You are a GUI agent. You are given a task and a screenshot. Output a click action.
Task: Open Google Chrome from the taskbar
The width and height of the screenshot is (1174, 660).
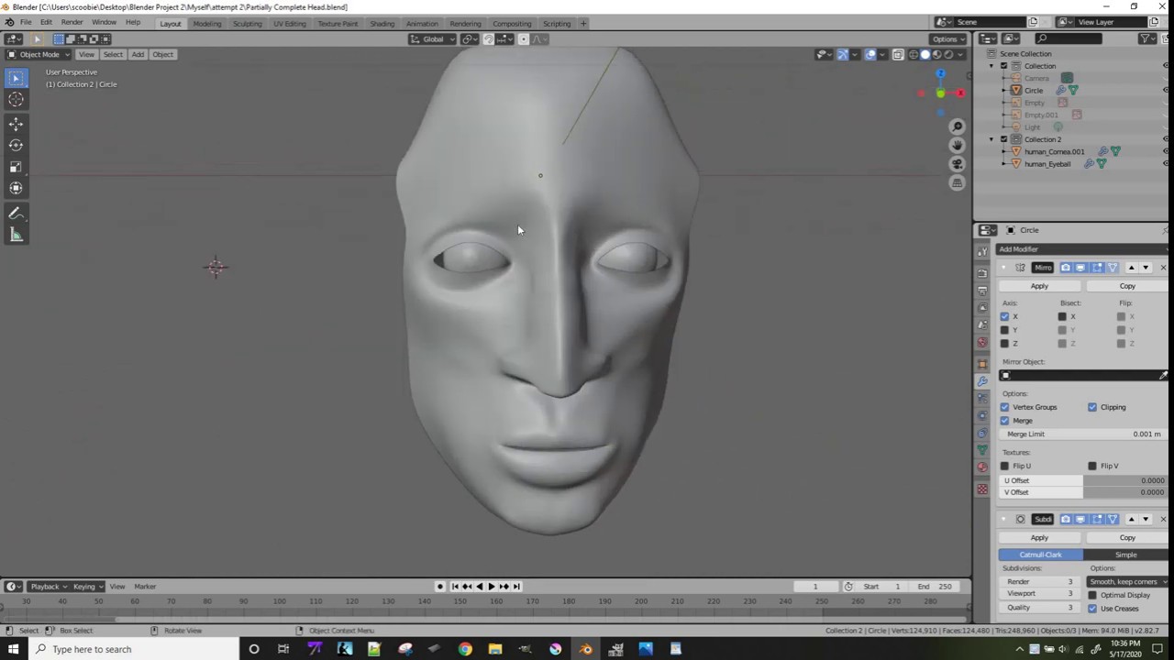[x=465, y=649]
